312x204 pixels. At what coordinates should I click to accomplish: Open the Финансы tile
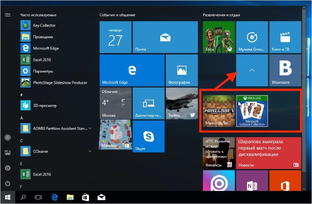point(219,153)
